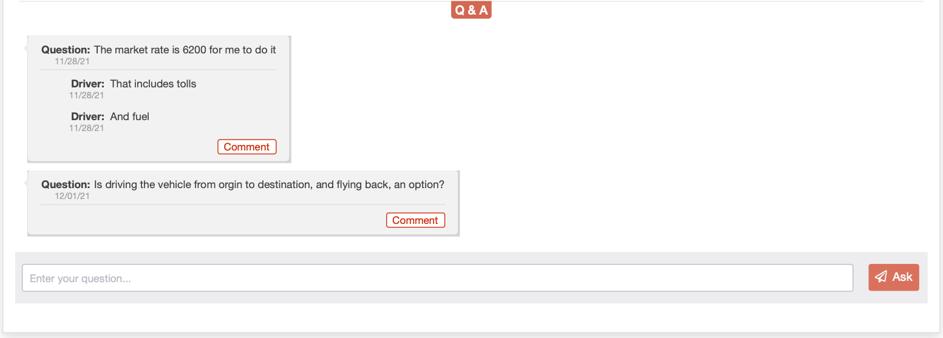Click the paper plane icon beside Ask

(881, 277)
